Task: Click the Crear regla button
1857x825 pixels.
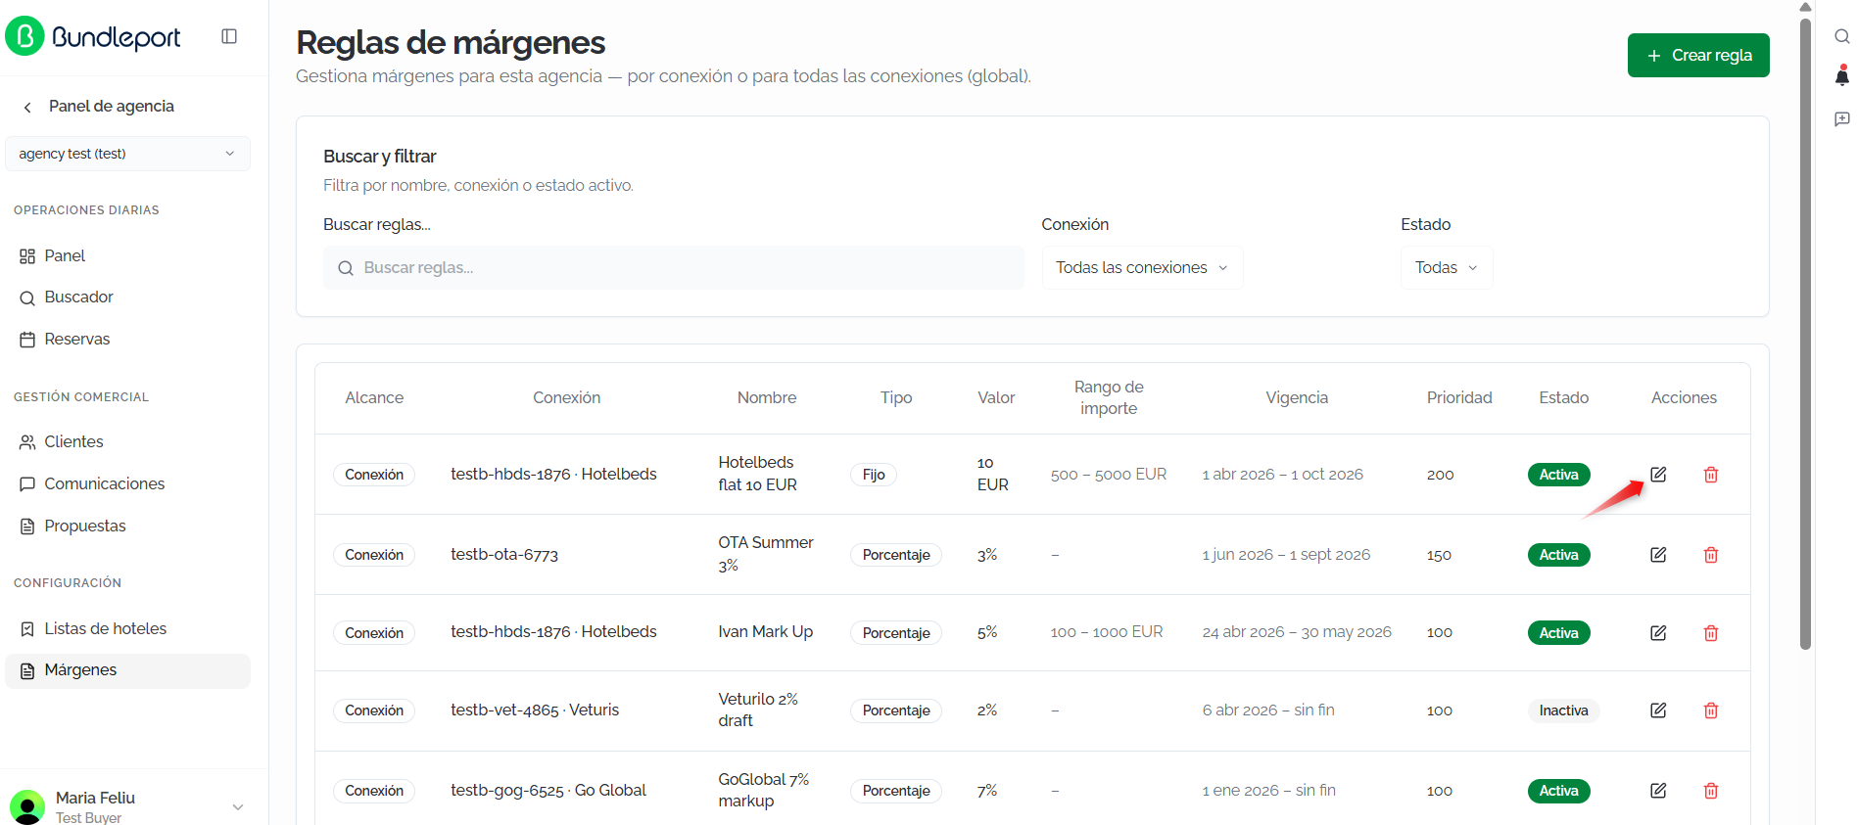Action: click(1698, 56)
